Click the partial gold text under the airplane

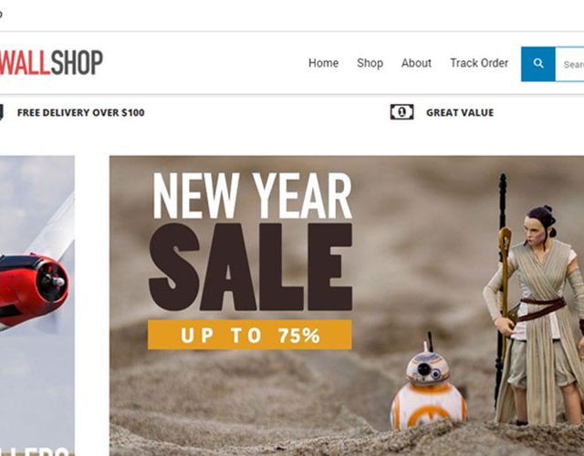[x=37, y=451]
